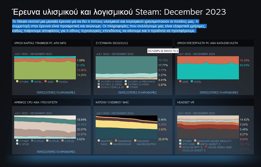
Task: Click the 6 CPUS legend swatch
Action: (x=47, y=140)
